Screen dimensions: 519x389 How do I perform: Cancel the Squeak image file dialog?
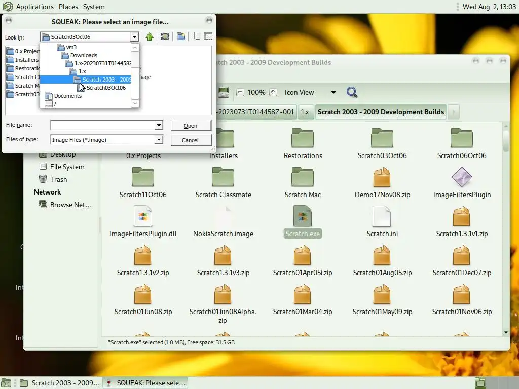point(190,140)
